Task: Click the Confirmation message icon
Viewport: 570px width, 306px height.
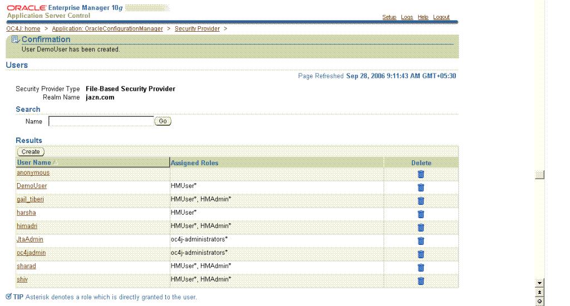Action: (x=16, y=40)
